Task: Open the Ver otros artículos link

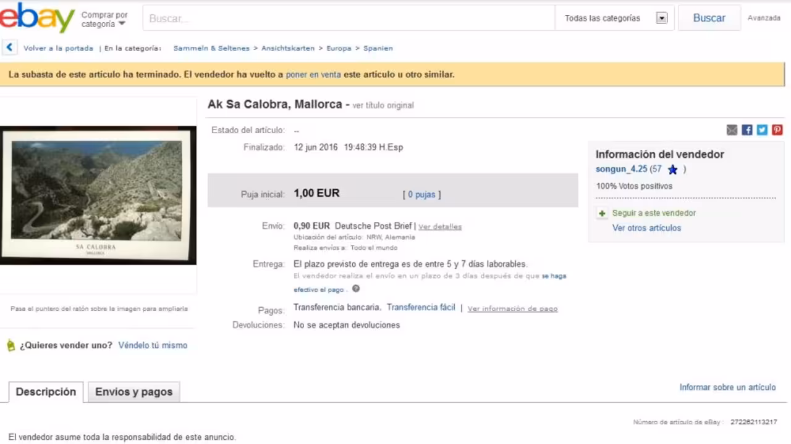Action: (x=646, y=228)
